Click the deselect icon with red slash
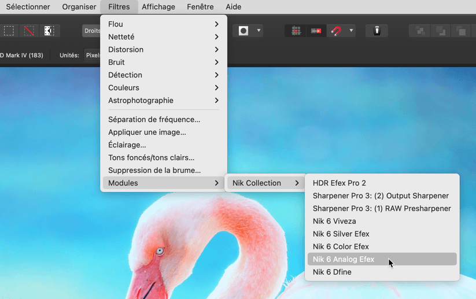 [29, 31]
